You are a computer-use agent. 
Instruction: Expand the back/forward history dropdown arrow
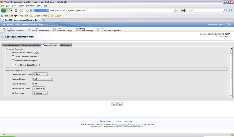tap(12, 11)
